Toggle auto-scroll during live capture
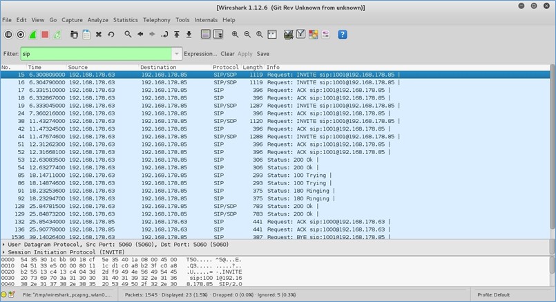Viewport: 556px width, 302px height. (x=220, y=35)
